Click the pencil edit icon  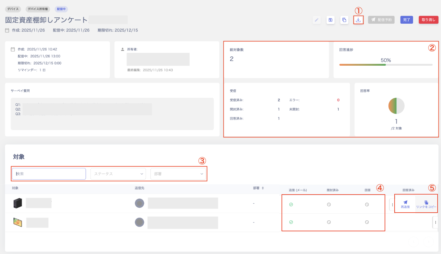[x=317, y=20]
